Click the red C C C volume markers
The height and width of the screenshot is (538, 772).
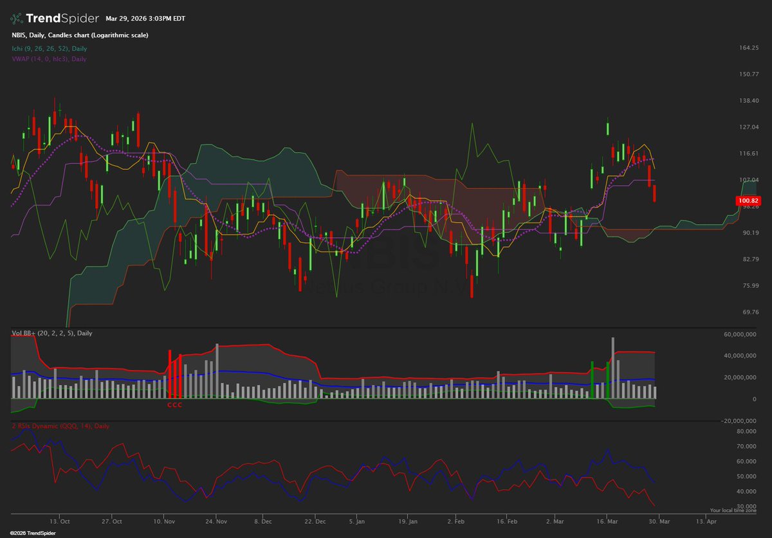tap(175, 406)
